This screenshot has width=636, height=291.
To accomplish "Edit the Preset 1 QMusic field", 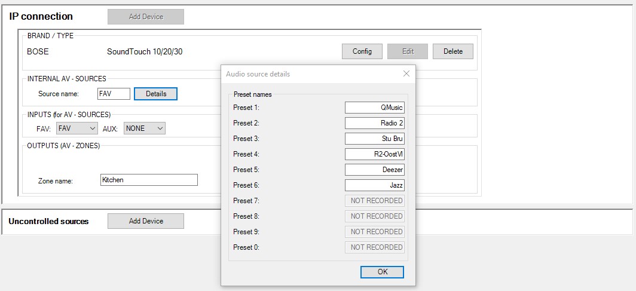I will 374,108.
